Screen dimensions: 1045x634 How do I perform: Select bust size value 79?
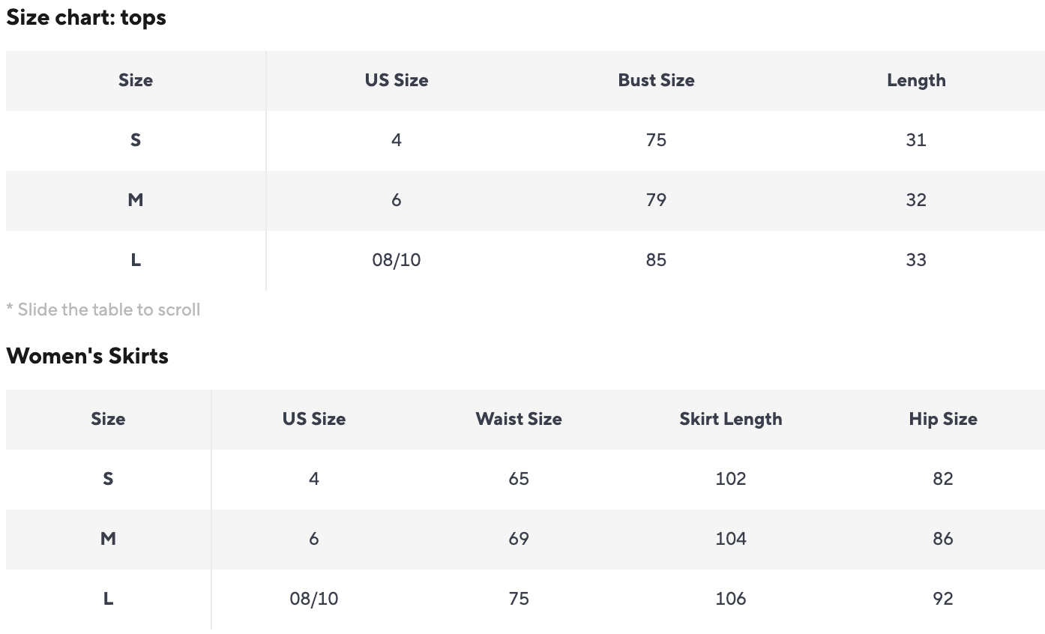tap(656, 200)
